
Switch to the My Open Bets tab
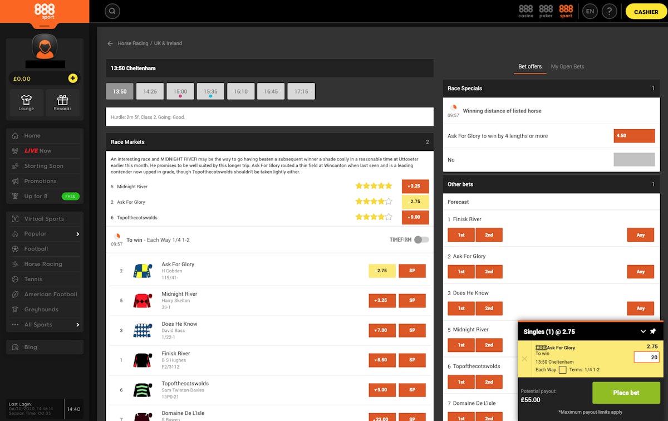click(x=567, y=66)
